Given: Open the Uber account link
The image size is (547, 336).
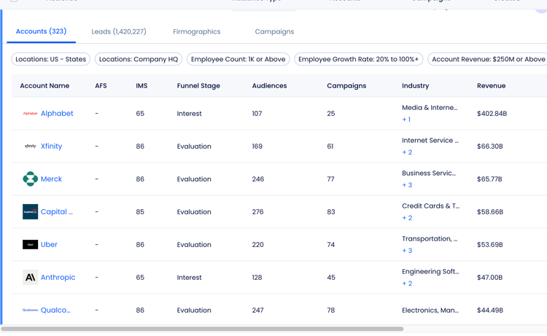Looking at the screenshot, I should 49,244.
